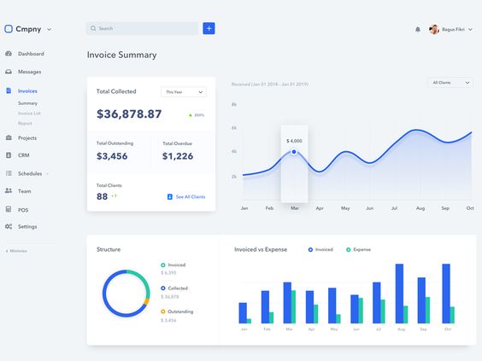Click the blue Jan invoiced bar
This screenshot has width=482, height=361.
(243, 313)
